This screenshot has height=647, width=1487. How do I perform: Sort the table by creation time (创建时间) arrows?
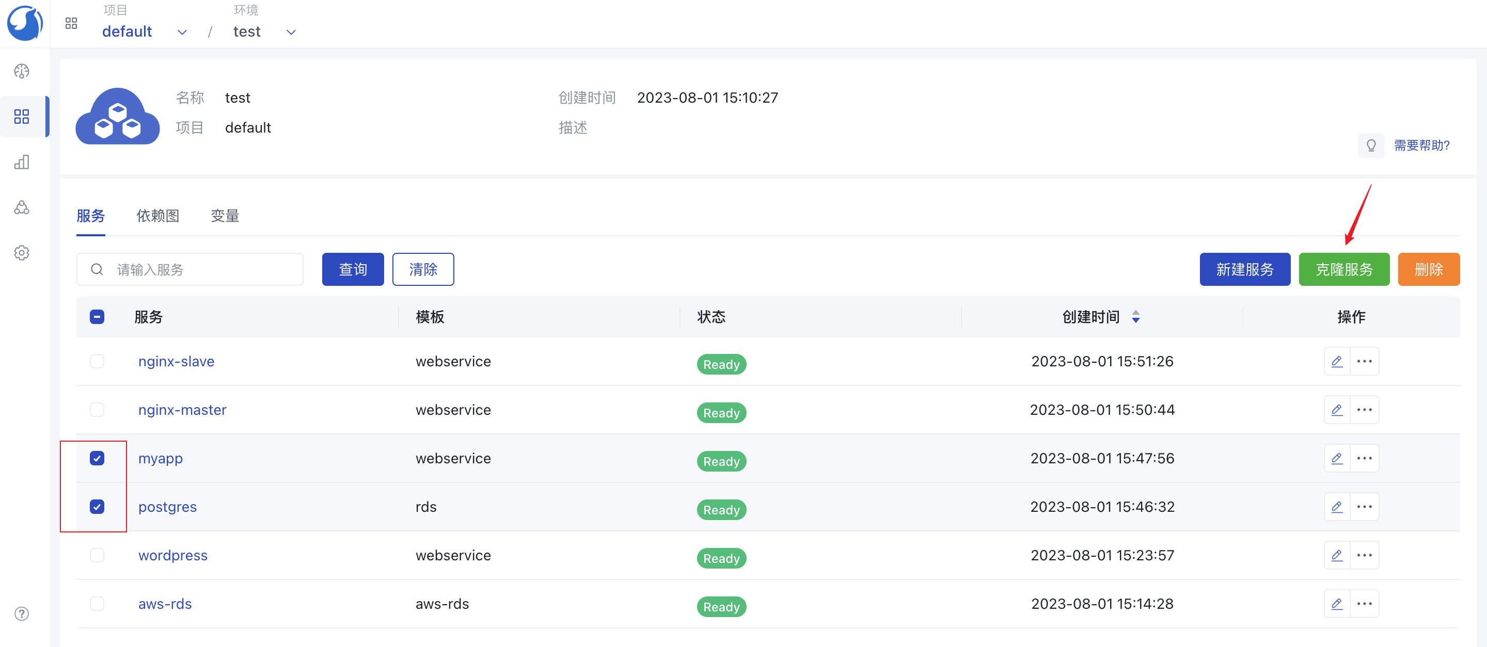(1135, 317)
